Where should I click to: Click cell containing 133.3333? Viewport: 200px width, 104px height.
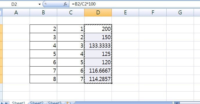pos(98,46)
